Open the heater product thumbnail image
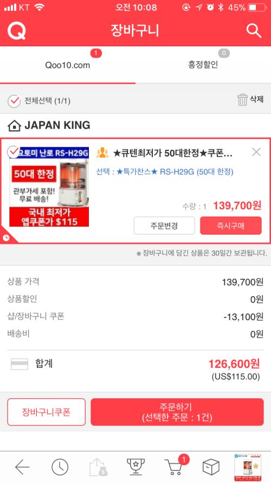 coord(49,187)
